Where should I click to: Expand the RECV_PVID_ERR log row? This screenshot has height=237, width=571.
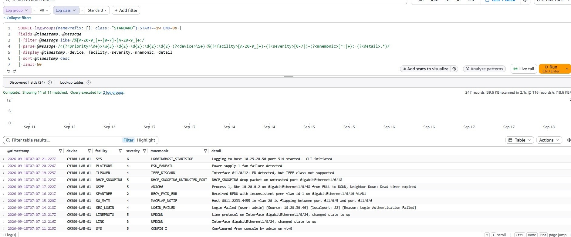pyautogui.click(x=4, y=194)
